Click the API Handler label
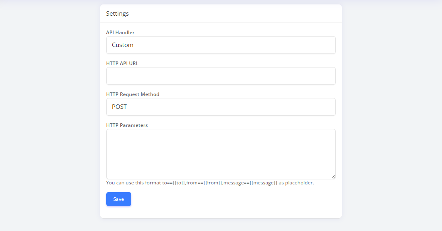 (x=120, y=33)
